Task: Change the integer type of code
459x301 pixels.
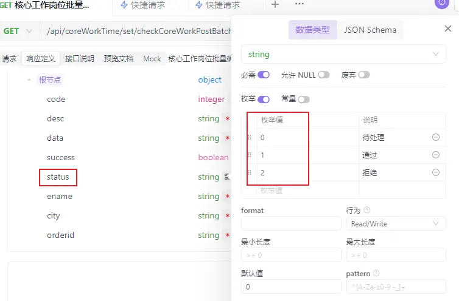Action: (x=211, y=100)
